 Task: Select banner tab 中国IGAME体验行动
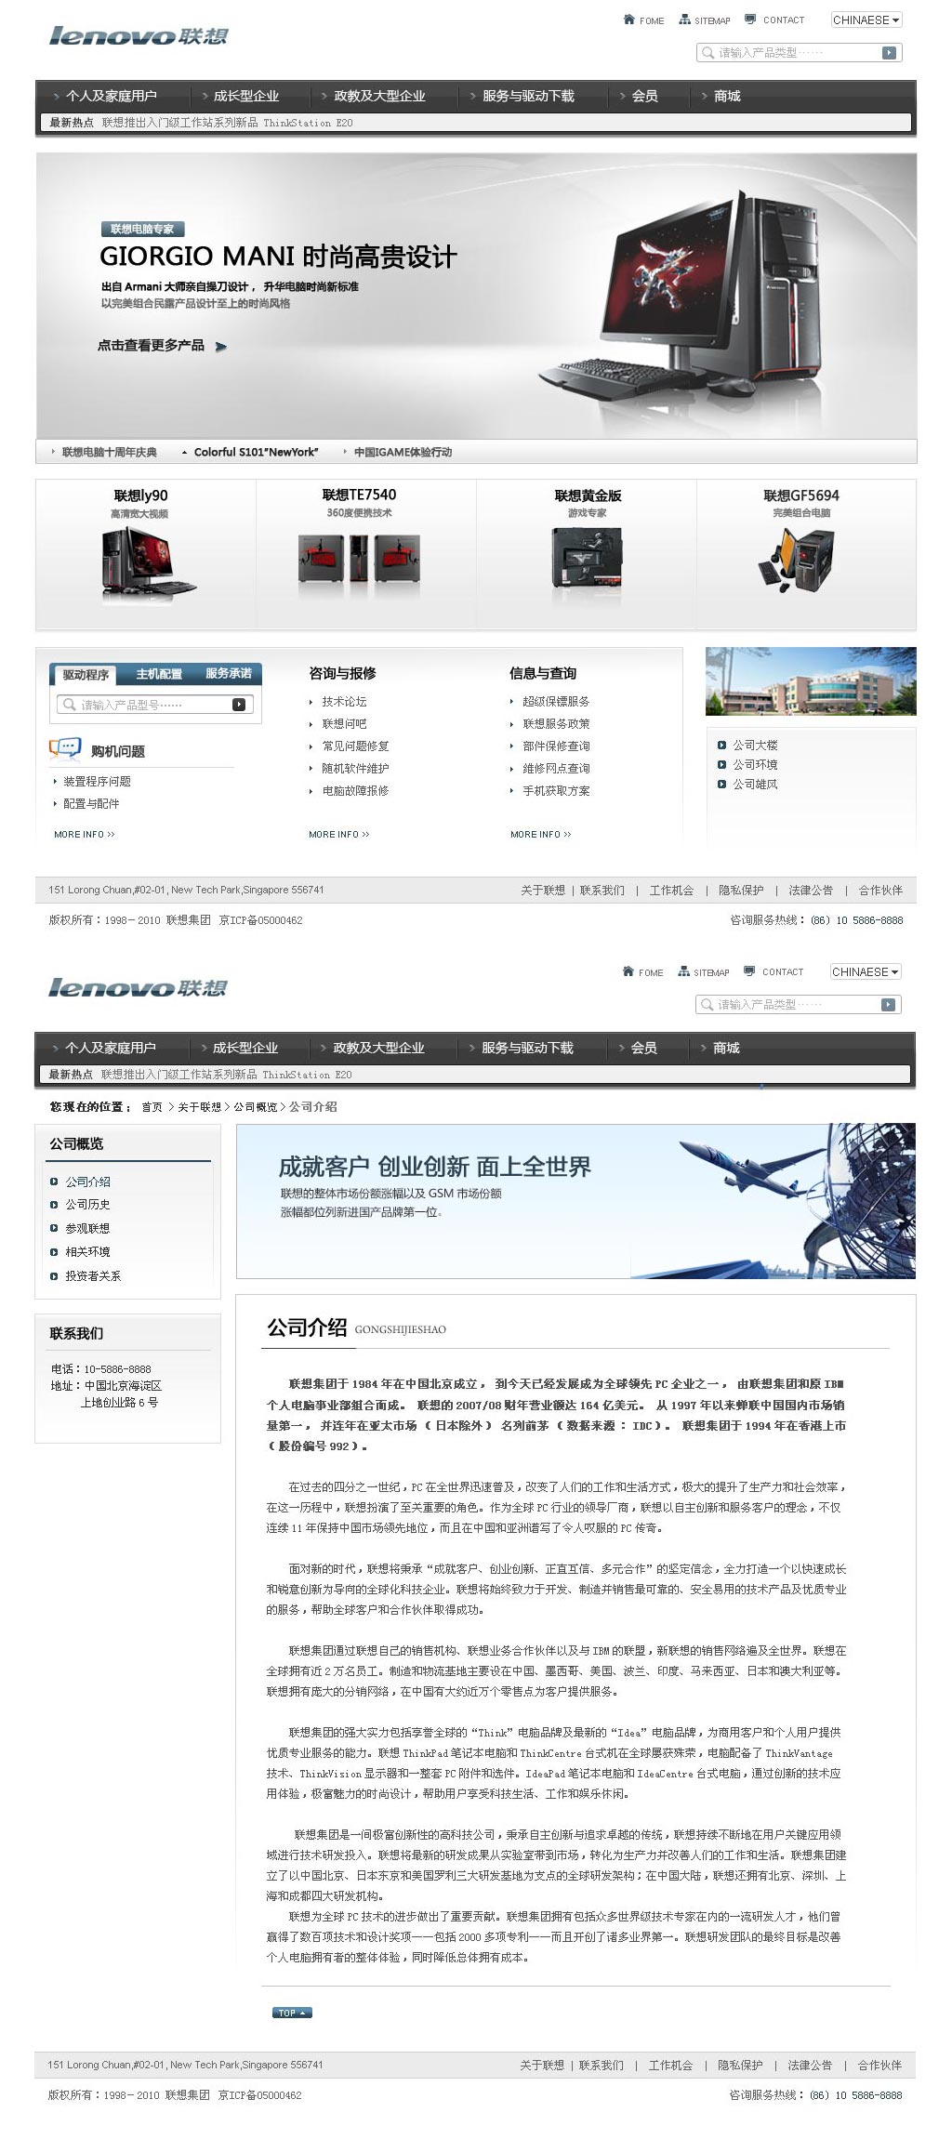tap(403, 453)
